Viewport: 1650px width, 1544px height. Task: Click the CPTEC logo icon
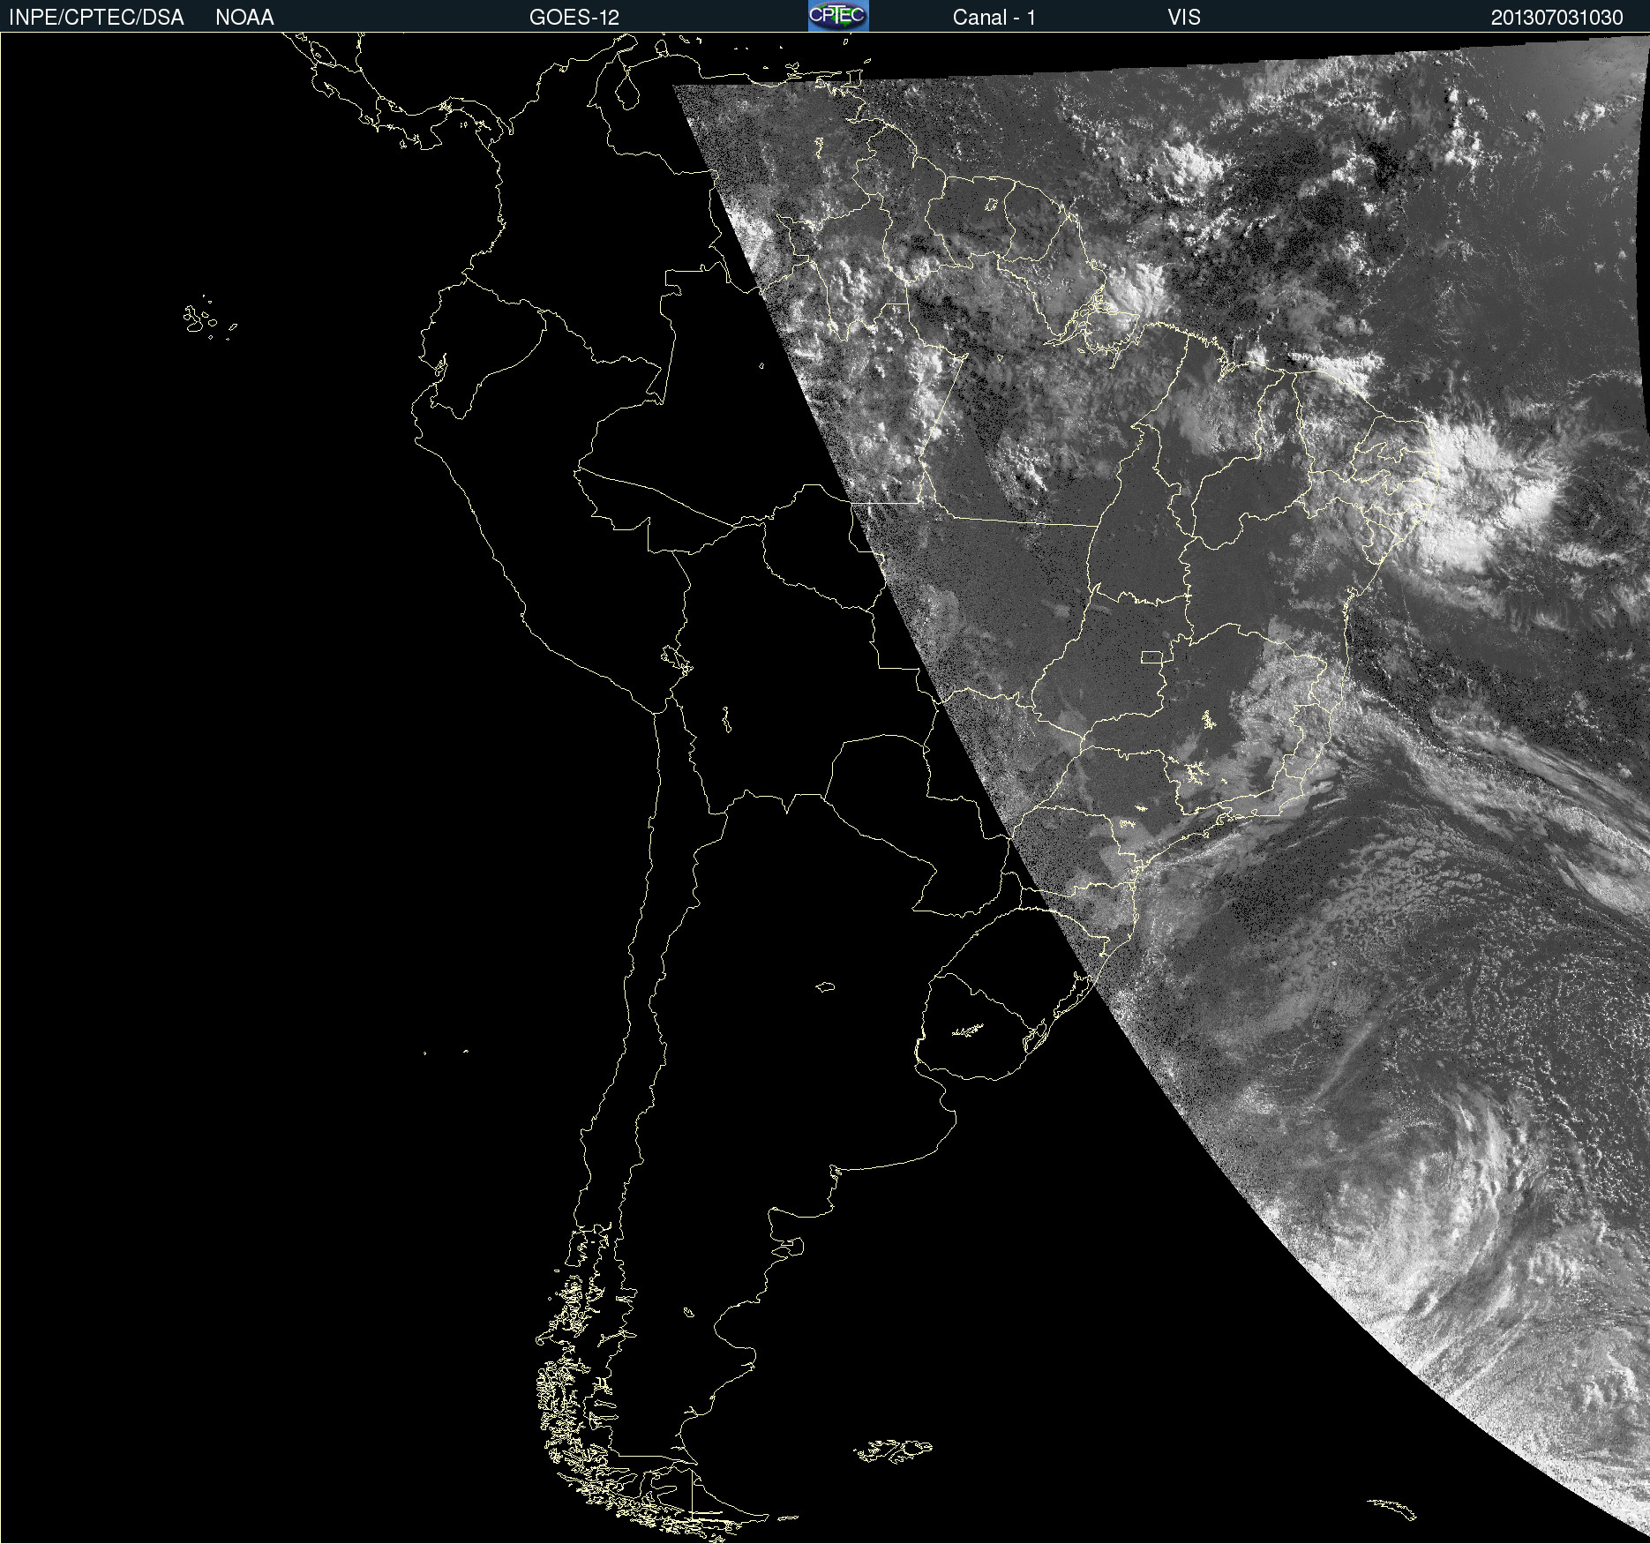pos(838,16)
